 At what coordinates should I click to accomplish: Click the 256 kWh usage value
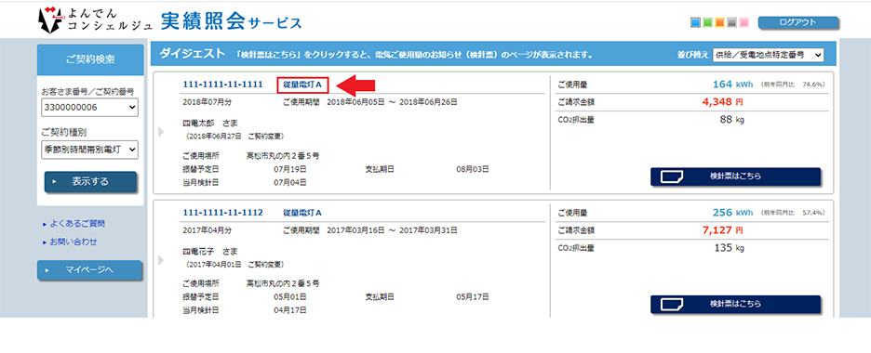pos(732,213)
